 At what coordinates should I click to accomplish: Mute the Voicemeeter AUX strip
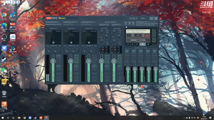click(120, 81)
